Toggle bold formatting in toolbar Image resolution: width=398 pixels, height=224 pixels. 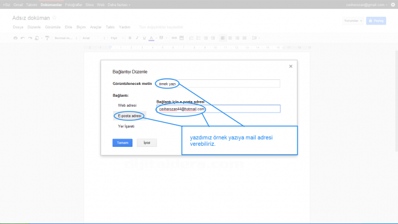click(x=130, y=38)
